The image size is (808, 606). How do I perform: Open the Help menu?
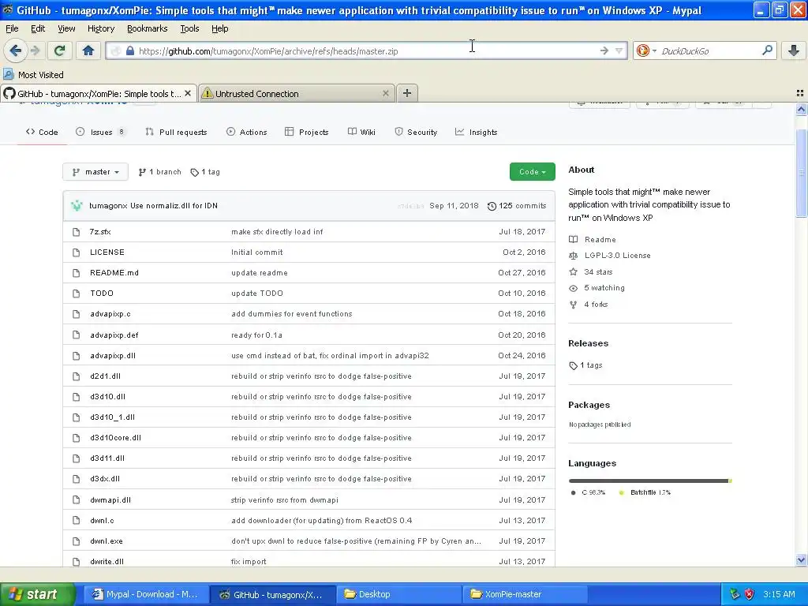pos(219,28)
